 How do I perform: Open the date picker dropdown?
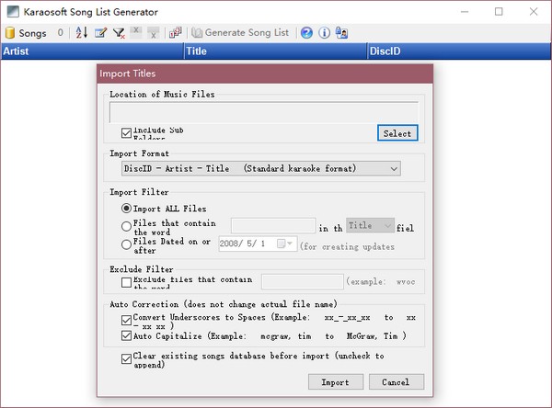coord(290,244)
